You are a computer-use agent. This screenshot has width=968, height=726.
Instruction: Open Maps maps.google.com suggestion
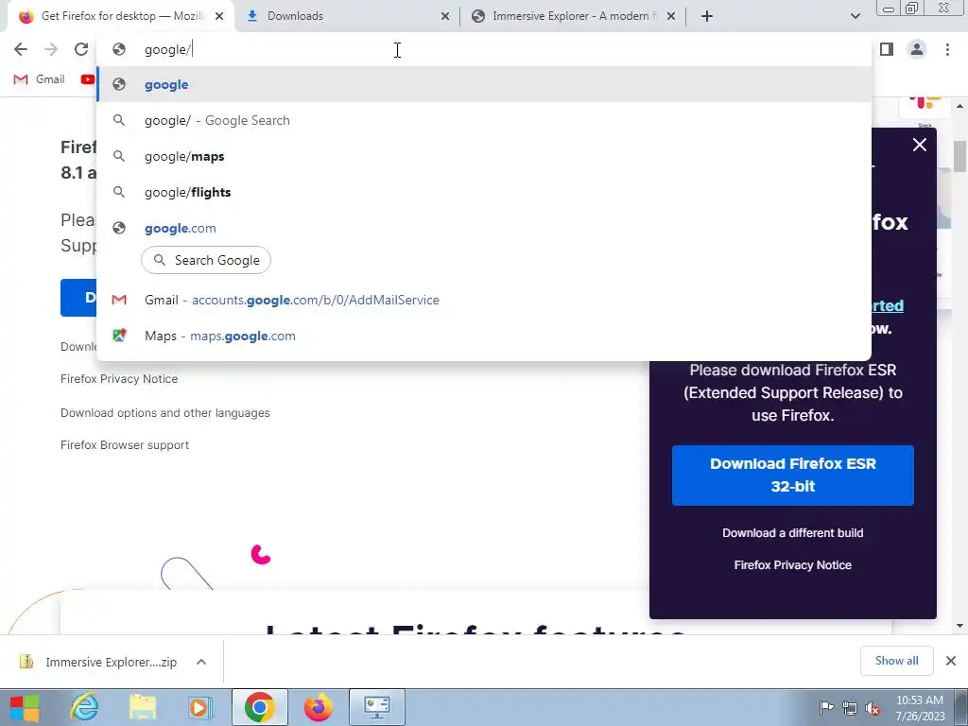tap(484, 336)
